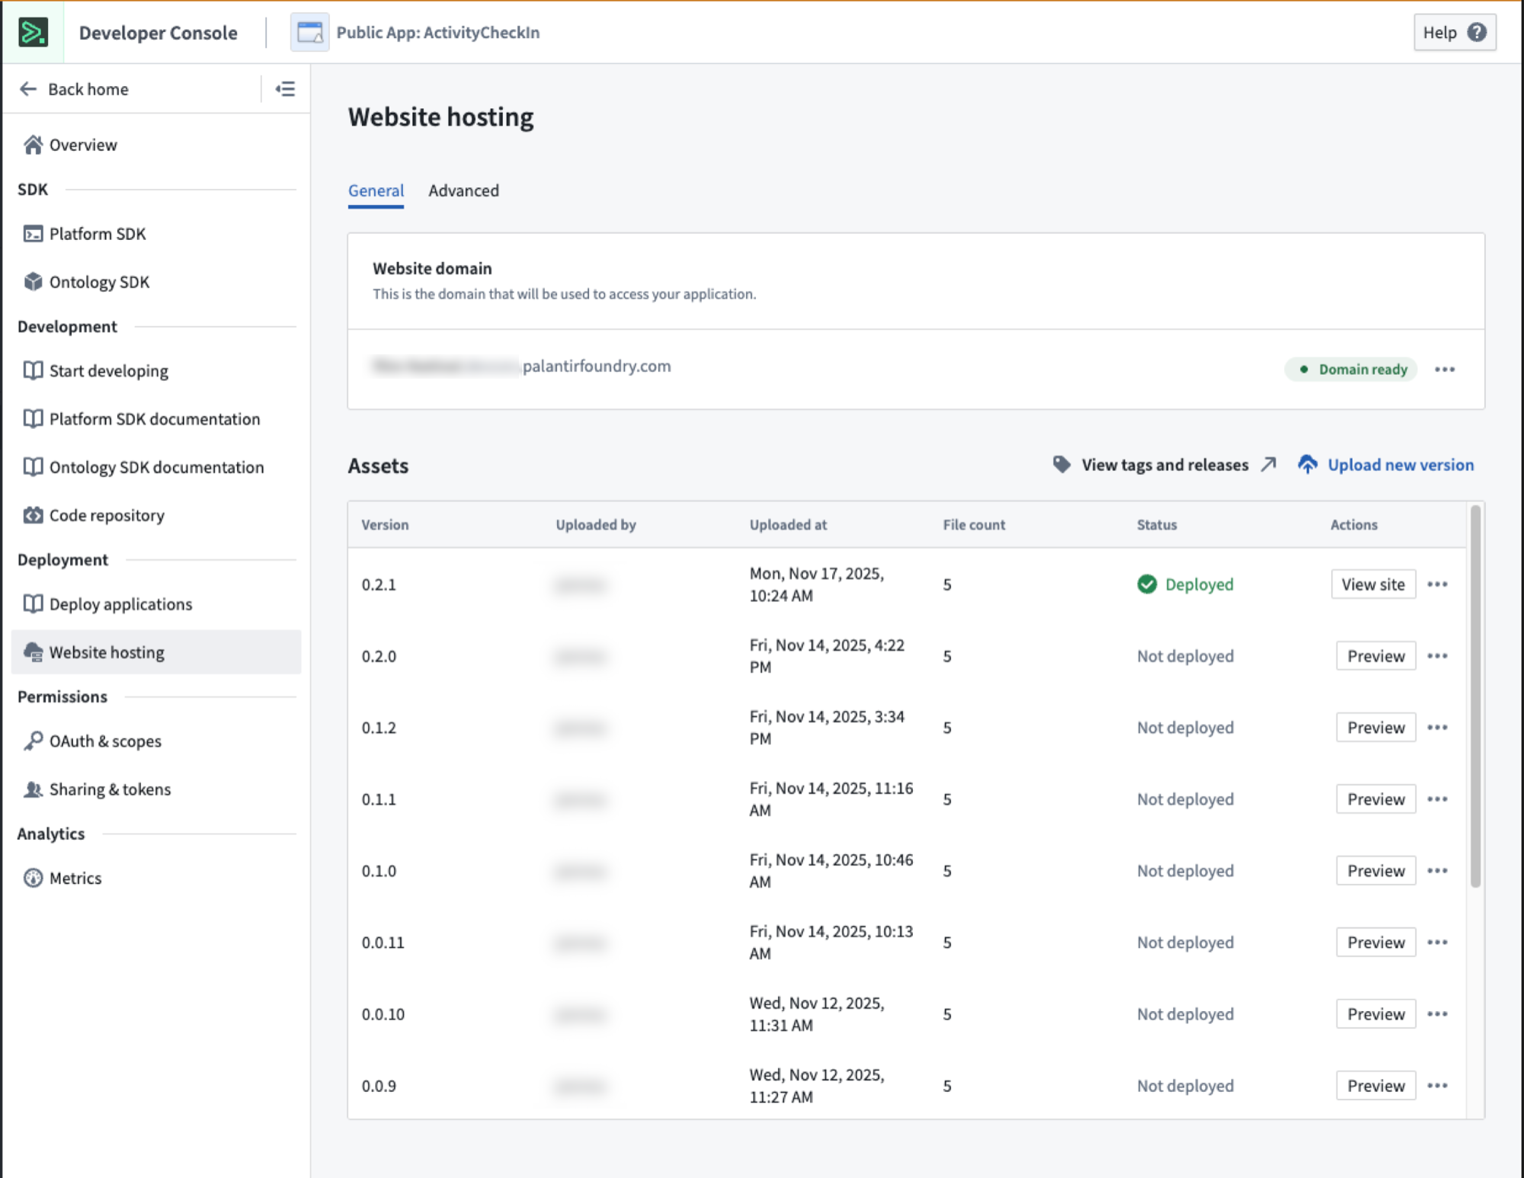
Task: Open actions menu for version 0.2.1
Action: click(1439, 584)
